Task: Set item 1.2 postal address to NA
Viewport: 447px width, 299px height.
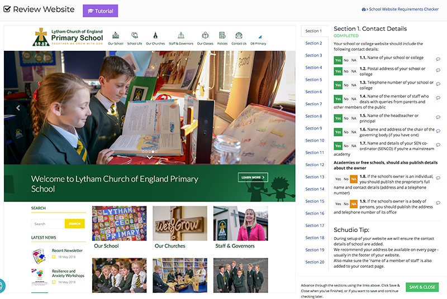Action: coord(354,71)
